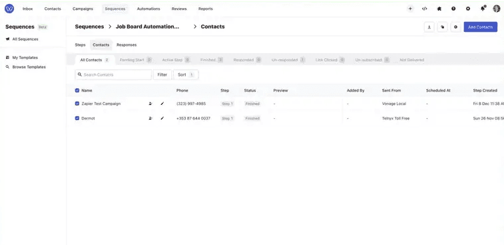Toggle the select-all Name checkbox
The image size is (504, 245).
[77, 90]
